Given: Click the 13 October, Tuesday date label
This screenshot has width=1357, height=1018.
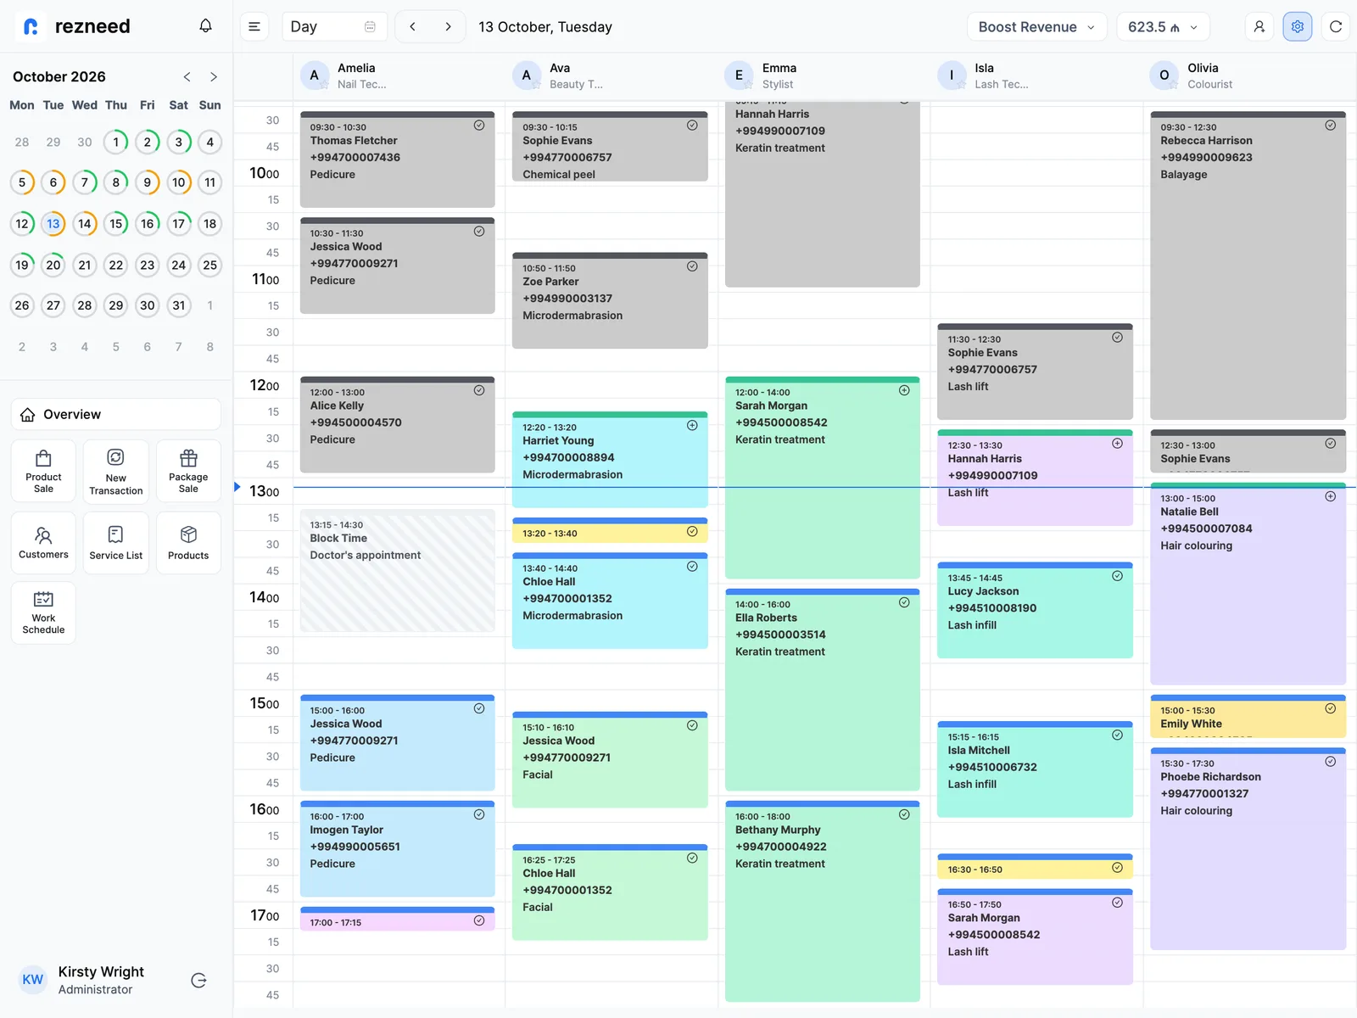Looking at the screenshot, I should [545, 26].
